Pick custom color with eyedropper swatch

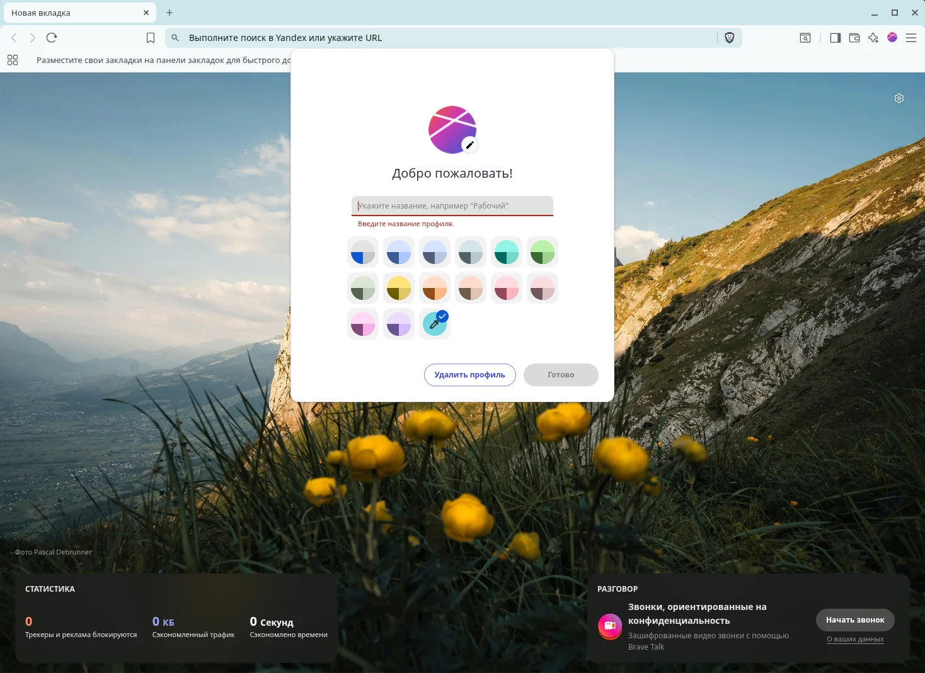[x=435, y=324]
